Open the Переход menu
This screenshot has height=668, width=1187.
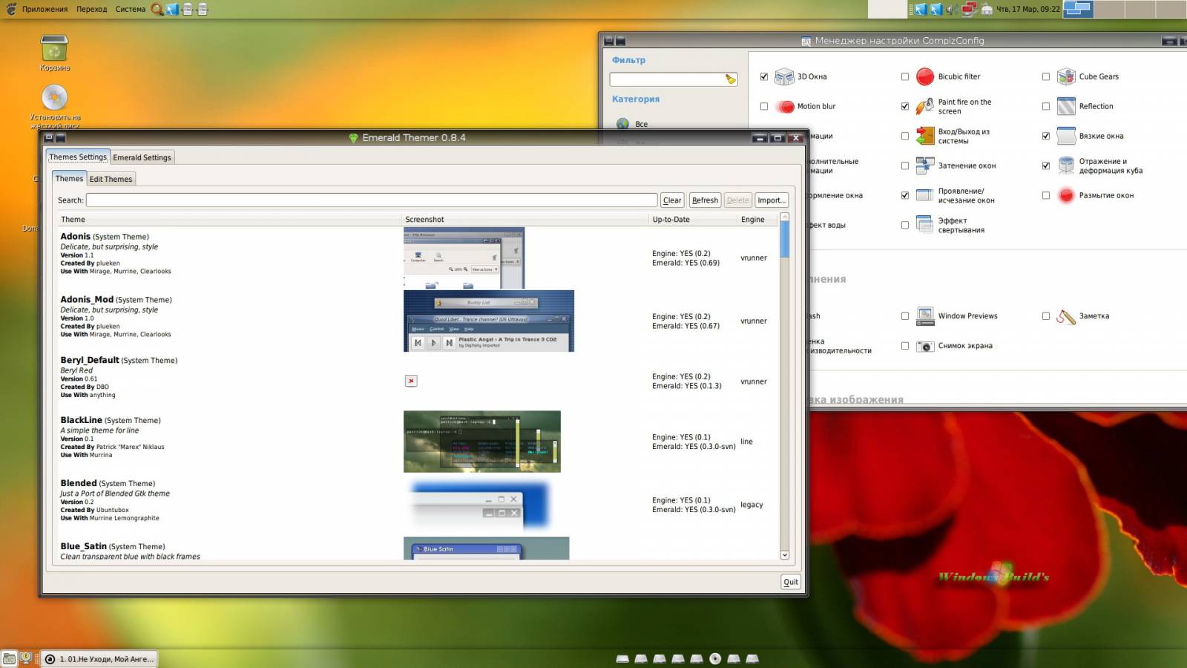91,9
